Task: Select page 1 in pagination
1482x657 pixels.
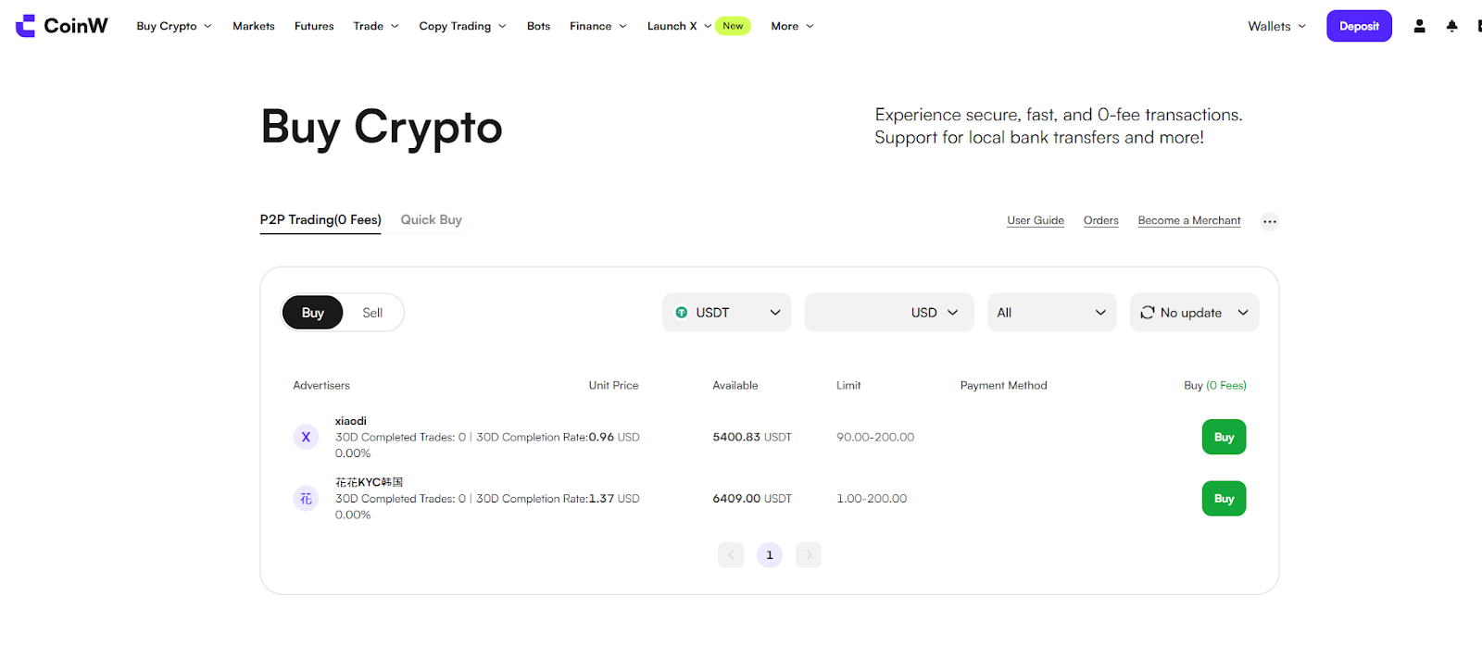Action: (770, 555)
